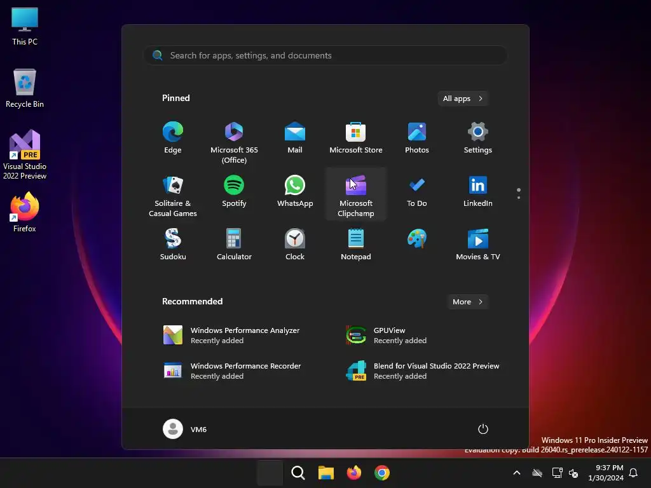Open the Mail app
The image size is (651, 488).
pyautogui.click(x=295, y=138)
